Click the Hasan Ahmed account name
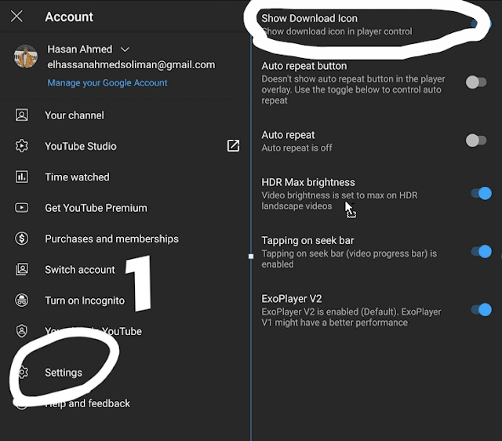This screenshot has width=502, height=441. [x=80, y=49]
